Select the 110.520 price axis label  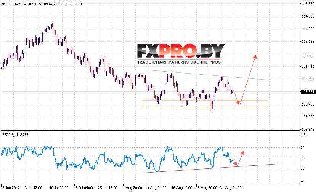308,79
